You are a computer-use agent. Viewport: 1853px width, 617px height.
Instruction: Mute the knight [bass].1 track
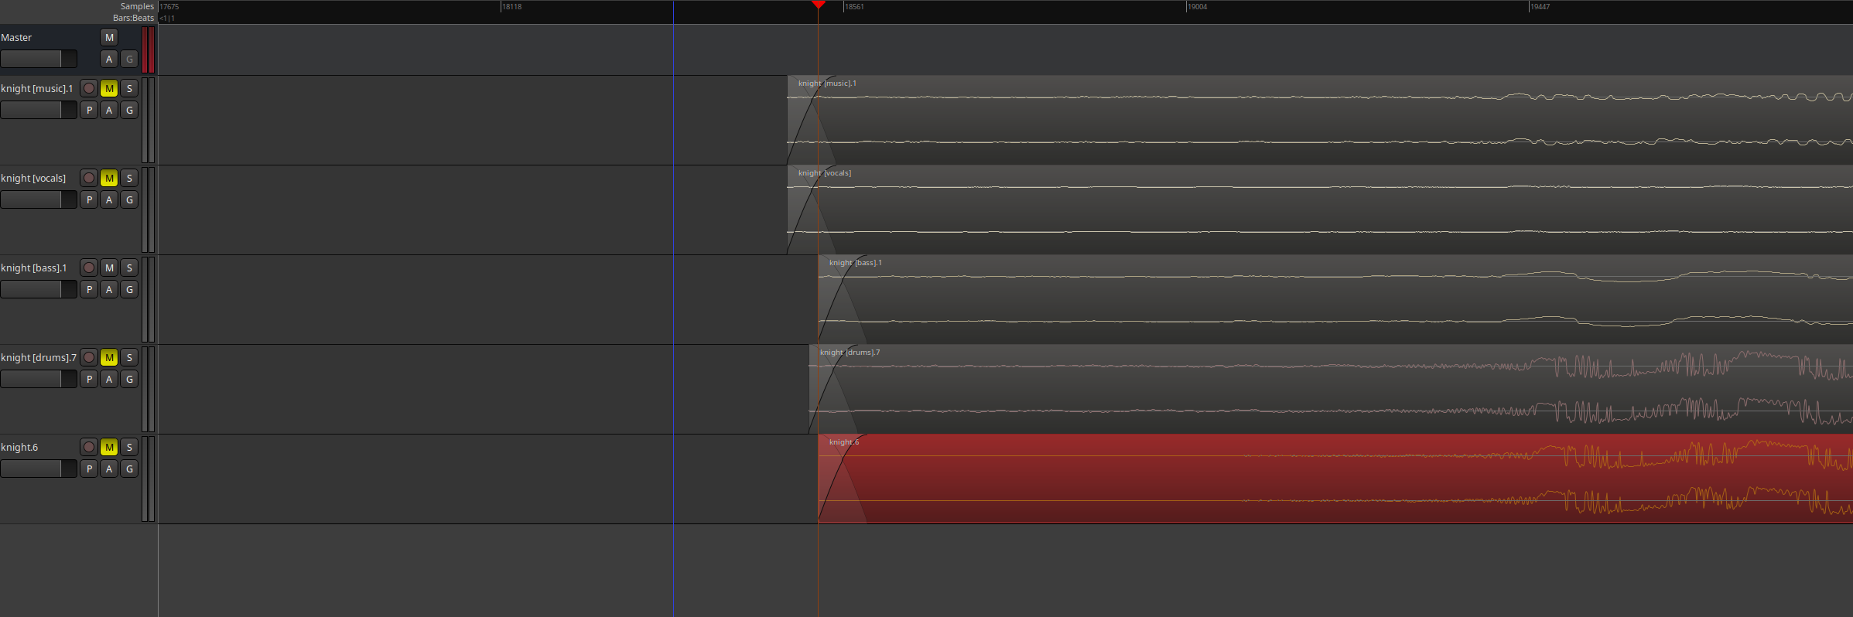109,268
